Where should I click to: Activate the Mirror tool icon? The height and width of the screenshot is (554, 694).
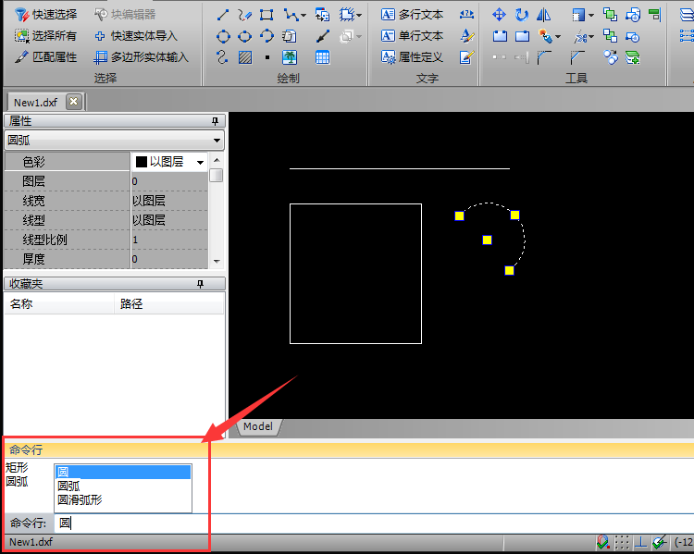[x=544, y=15]
